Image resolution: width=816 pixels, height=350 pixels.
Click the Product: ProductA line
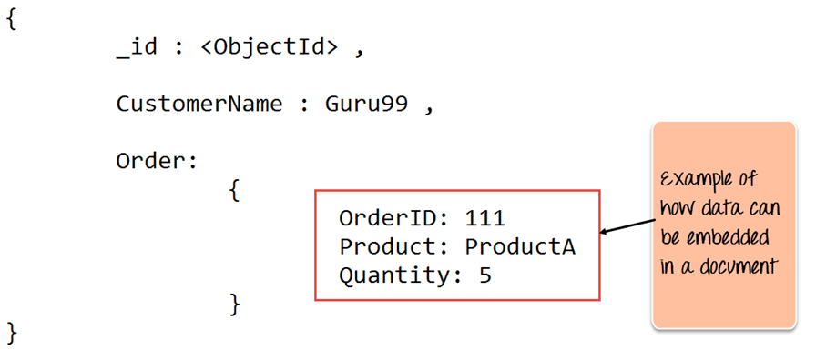[457, 246]
